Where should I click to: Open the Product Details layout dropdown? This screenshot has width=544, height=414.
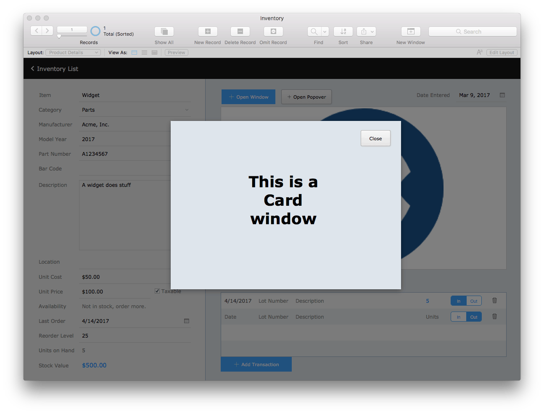[x=73, y=52]
